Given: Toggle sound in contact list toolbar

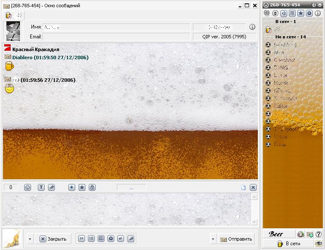Looking at the screenshot, I should click(284, 13).
